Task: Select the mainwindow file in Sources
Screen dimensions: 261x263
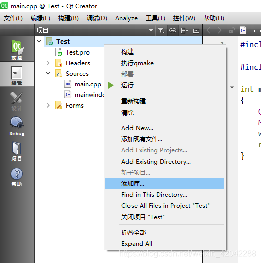Action: [89, 95]
